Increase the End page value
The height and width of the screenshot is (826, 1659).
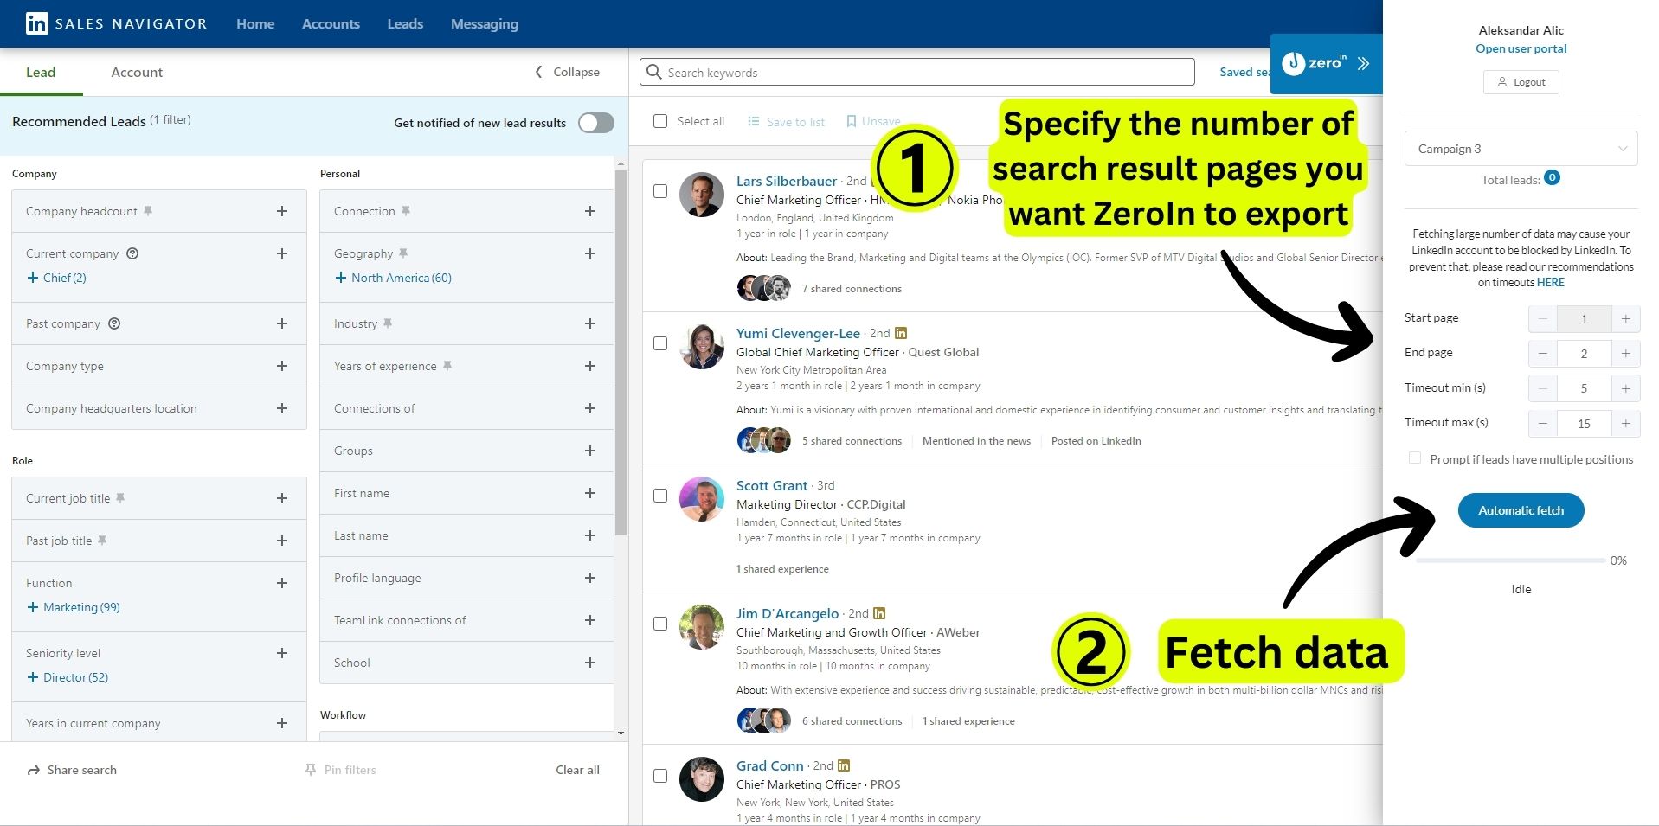pos(1626,353)
